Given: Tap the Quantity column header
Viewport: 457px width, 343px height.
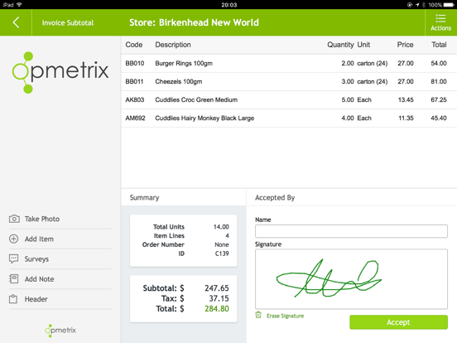Looking at the screenshot, I should pyautogui.click(x=340, y=45).
